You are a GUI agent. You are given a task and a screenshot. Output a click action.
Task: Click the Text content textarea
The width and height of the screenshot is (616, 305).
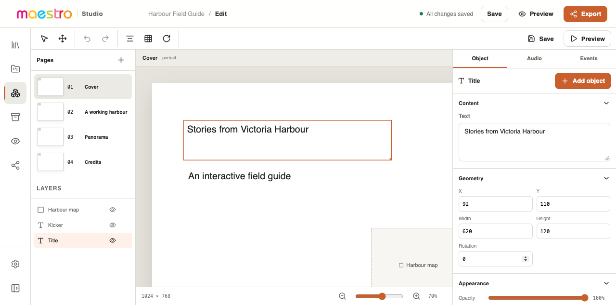pos(534,142)
